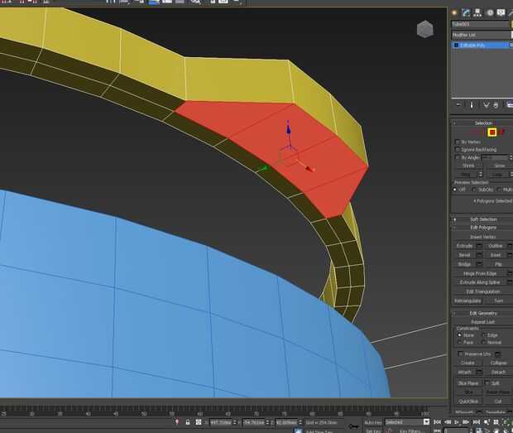Select Polygon sub-object level icon

pyautogui.click(x=492, y=132)
